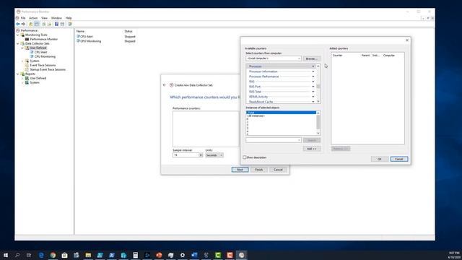
Task: Toggle the Show/Hide Console Tree toolbar icon
Action: [x=37, y=24]
